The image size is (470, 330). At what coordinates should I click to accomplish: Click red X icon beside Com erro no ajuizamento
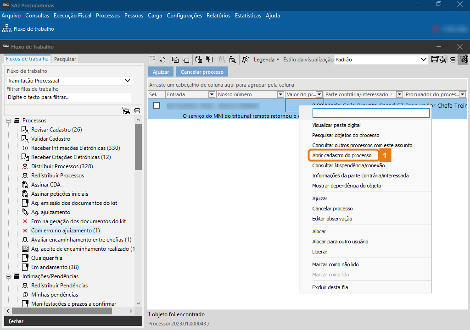click(25, 231)
